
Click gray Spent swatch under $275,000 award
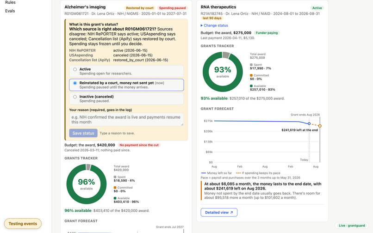pyautogui.click(x=251, y=65)
